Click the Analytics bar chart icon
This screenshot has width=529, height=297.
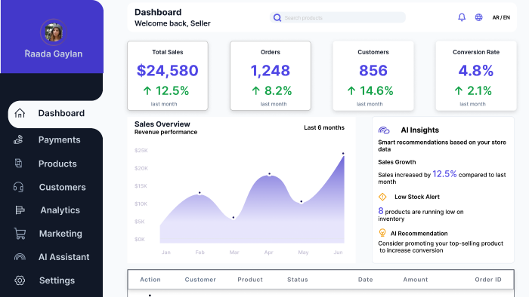(x=20, y=210)
